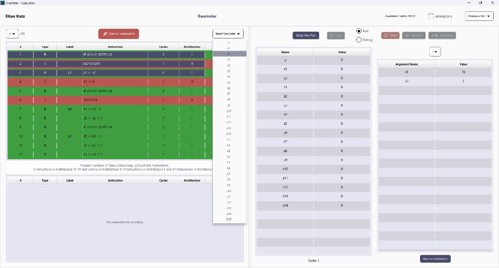The image size is (499, 268).
Task: Click the Reminder title text
Action: 207,16
